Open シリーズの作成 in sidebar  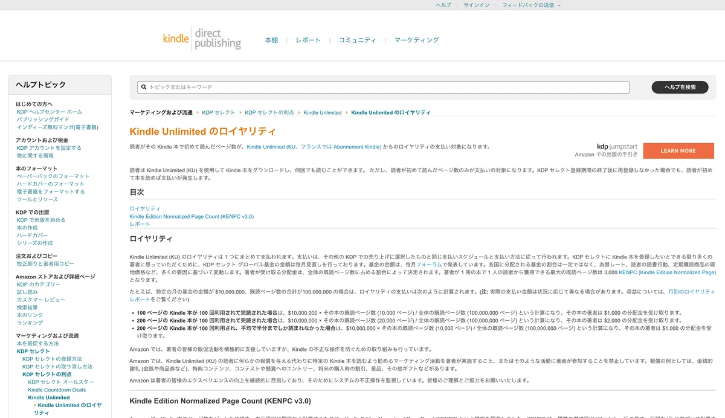coord(34,243)
